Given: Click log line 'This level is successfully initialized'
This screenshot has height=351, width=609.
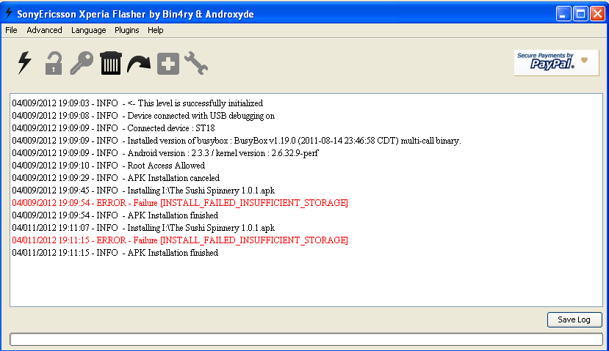Looking at the screenshot, I should (x=137, y=103).
